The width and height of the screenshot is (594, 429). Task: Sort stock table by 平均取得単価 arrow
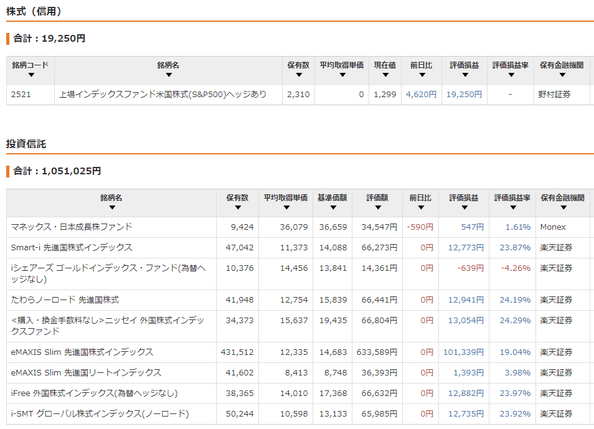pyautogui.click(x=342, y=75)
